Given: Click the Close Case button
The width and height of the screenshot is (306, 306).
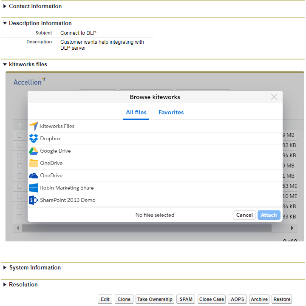Looking at the screenshot, I should (212, 299).
